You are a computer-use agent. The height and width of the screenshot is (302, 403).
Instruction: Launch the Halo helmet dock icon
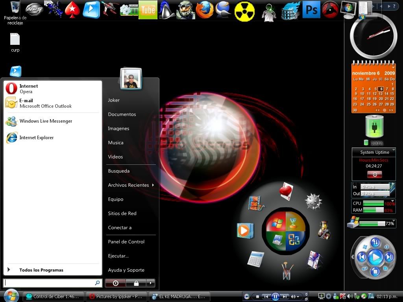pyautogui.click(x=186, y=10)
